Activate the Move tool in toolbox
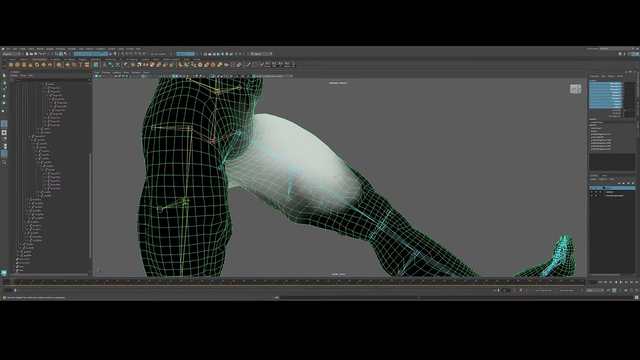Screen dimensions: 640x360 pyautogui.click(x=4, y=96)
